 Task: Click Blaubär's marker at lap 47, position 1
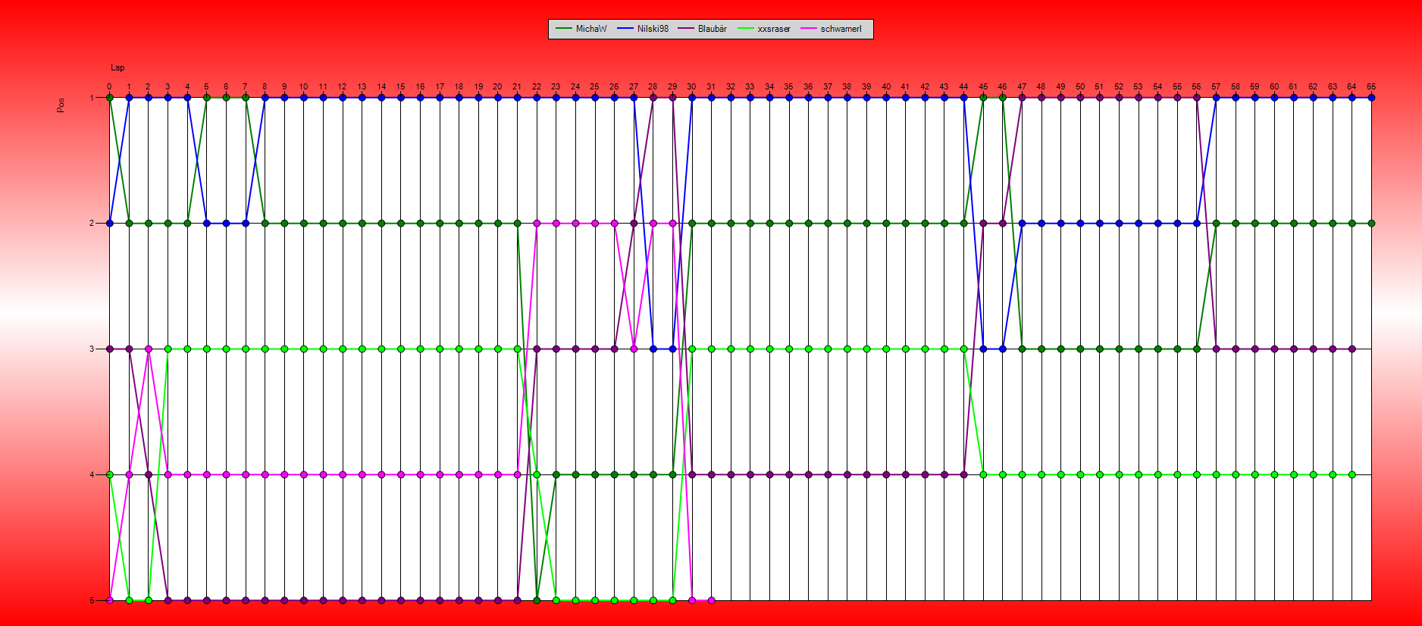pos(1022,98)
